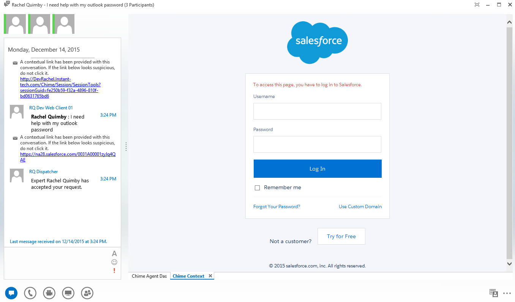The width and height of the screenshot is (515, 302).
Task: Focus the Username field
Action: click(x=317, y=111)
